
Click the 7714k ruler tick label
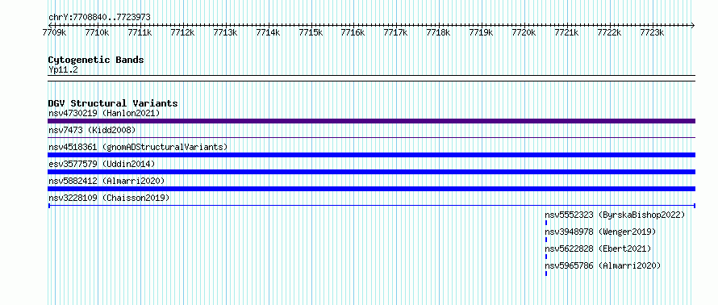click(268, 32)
